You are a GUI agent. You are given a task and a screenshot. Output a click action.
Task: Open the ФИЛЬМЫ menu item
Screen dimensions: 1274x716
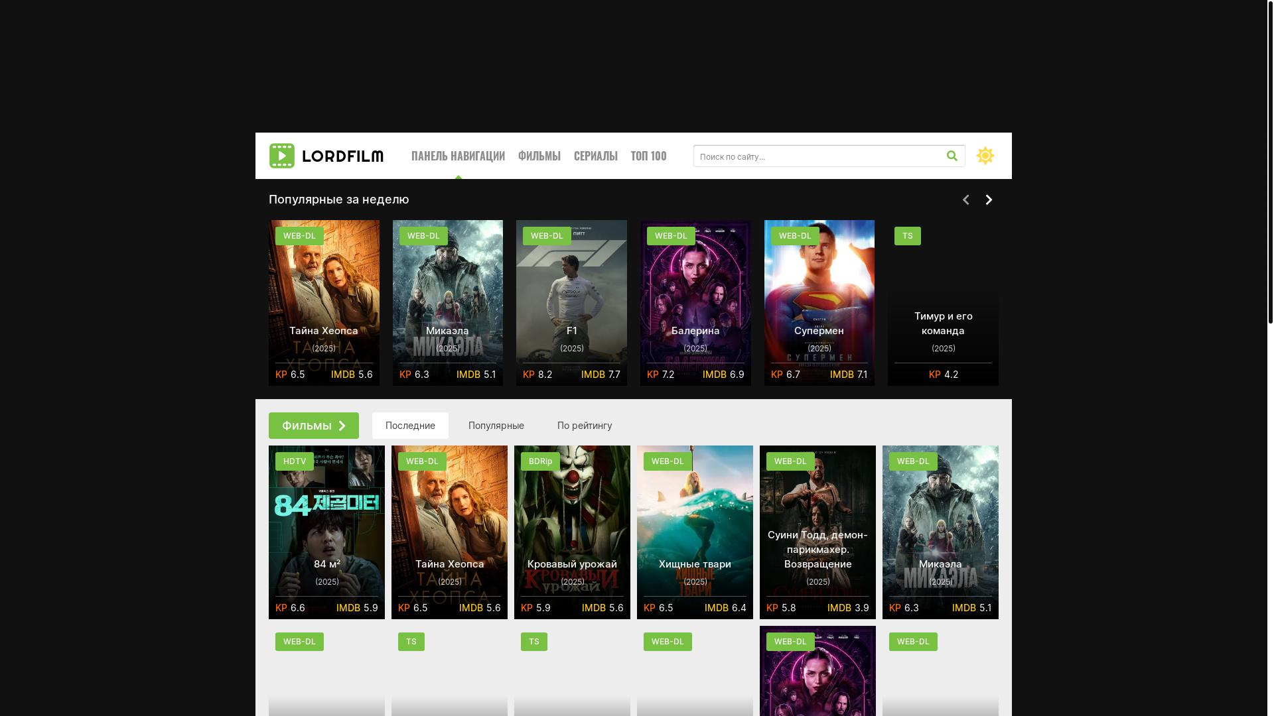pos(539,156)
